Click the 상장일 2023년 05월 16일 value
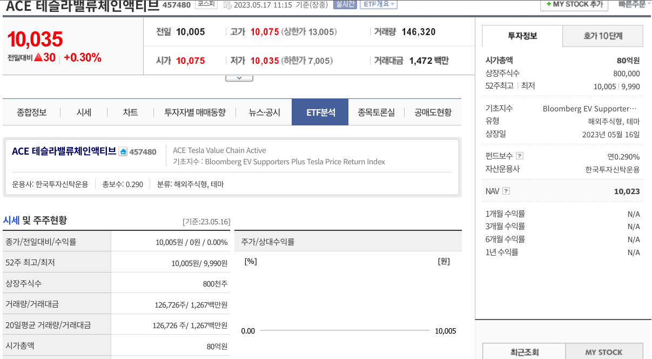Image resolution: width=652 pixels, height=359 pixels. click(611, 134)
